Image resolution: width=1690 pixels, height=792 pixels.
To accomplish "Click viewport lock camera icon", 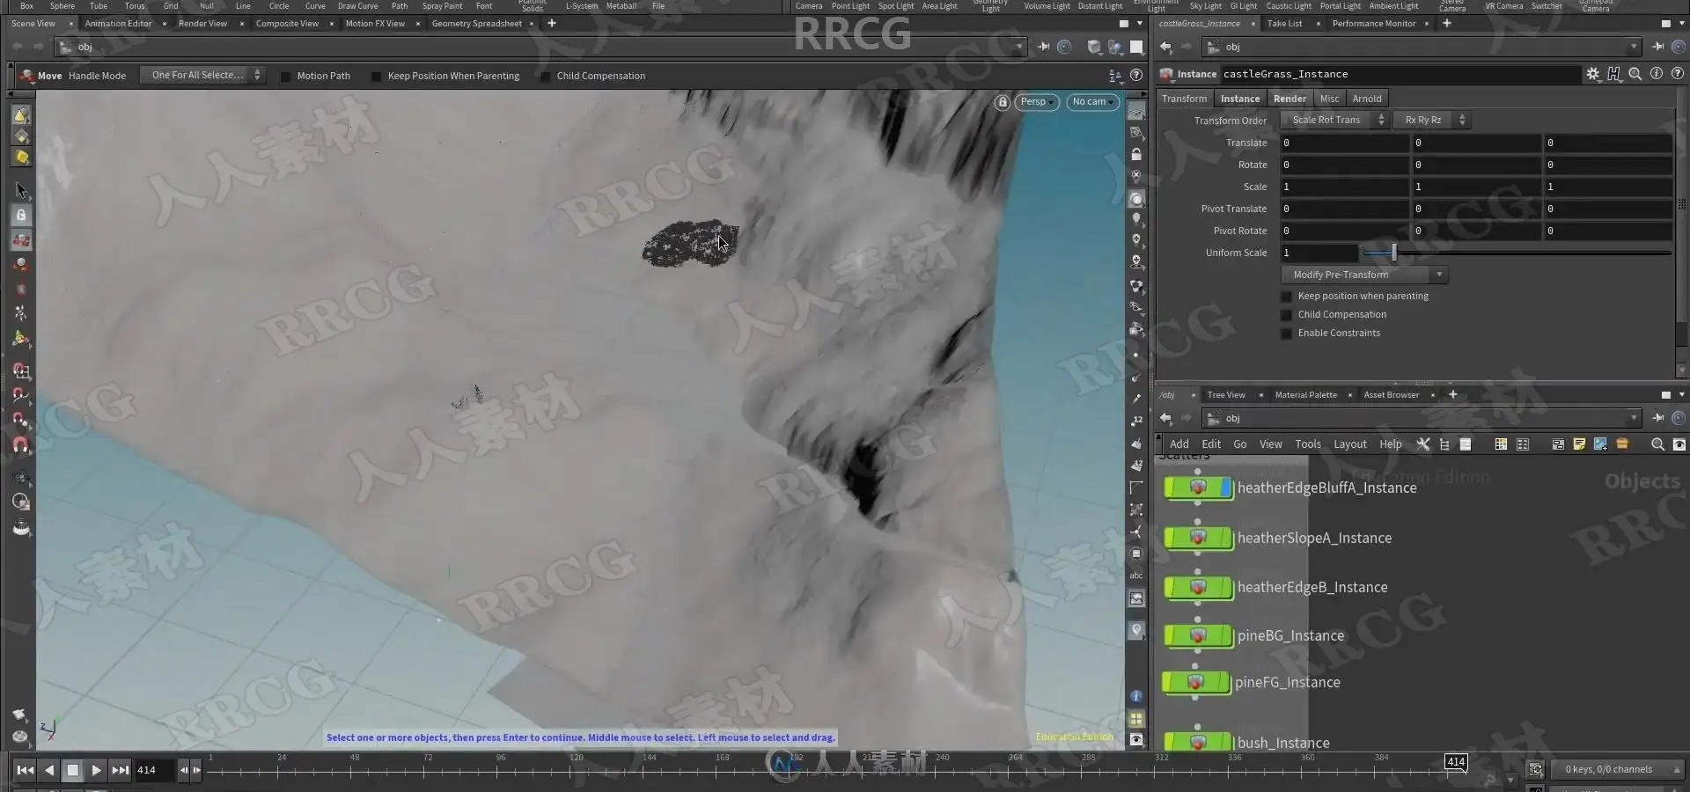I will point(1002,102).
